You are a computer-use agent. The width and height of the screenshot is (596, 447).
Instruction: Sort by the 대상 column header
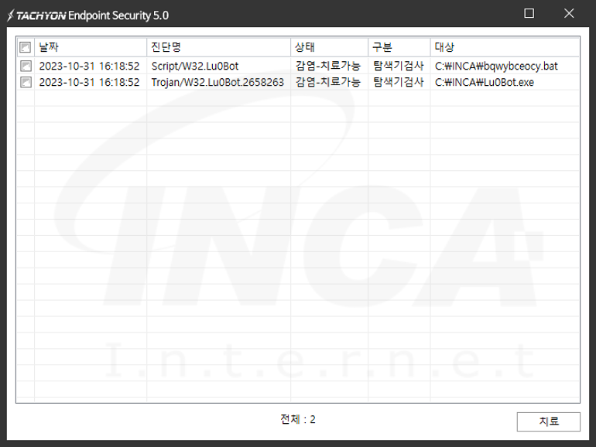tap(505, 47)
